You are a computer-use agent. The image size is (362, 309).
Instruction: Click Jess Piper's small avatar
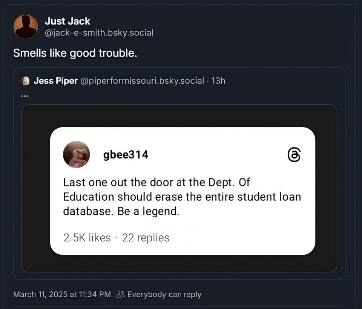[26, 81]
